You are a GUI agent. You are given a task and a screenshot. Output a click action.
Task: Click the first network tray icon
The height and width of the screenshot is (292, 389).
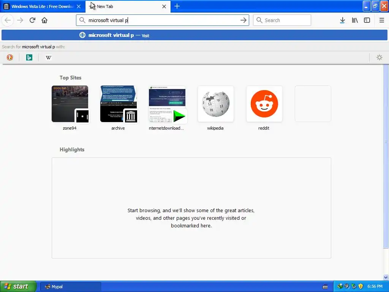pos(340,286)
